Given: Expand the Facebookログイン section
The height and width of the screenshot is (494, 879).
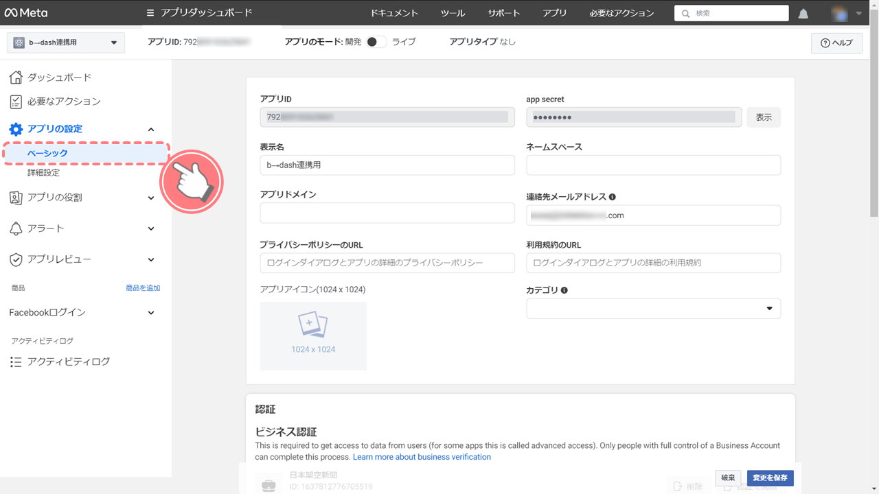Looking at the screenshot, I should [x=151, y=313].
